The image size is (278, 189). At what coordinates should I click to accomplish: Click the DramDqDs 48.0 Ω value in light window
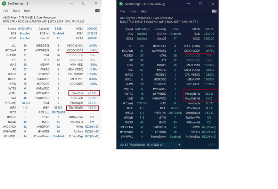(92, 108)
